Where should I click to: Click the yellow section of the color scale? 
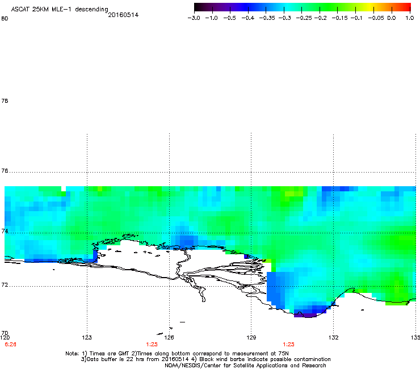(x=371, y=7)
